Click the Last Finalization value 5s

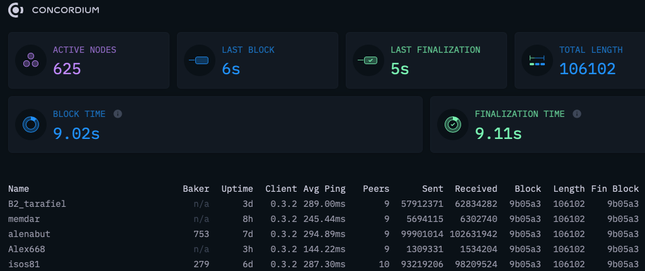[x=400, y=69]
